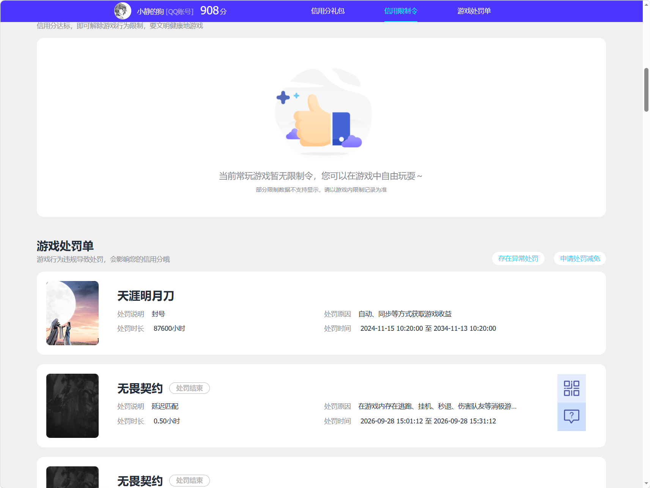Image resolution: width=650 pixels, height=488 pixels.
Task: Open the help question bubble icon
Action: (571, 417)
